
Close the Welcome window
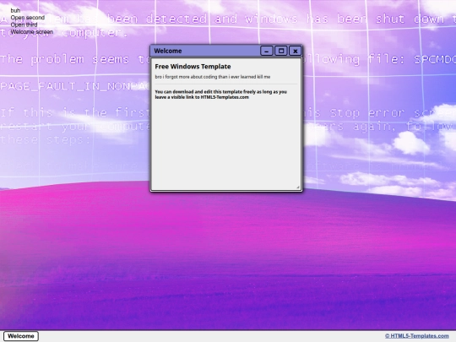pyautogui.click(x=296, y=51)
